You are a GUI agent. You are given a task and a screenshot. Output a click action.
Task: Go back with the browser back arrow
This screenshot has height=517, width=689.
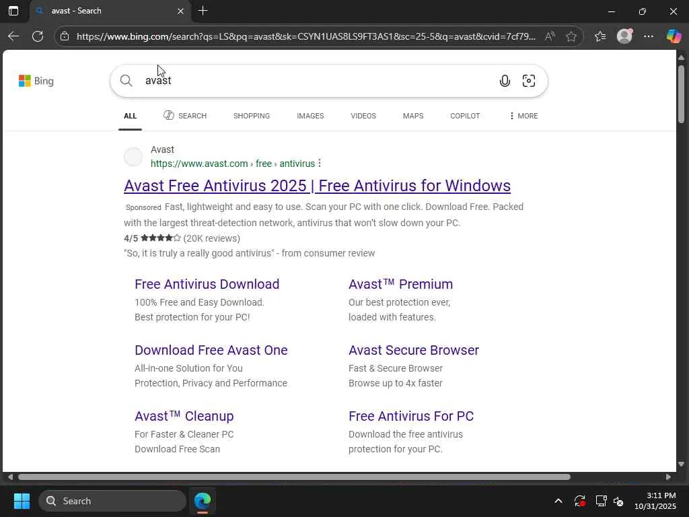pos(13,36)
